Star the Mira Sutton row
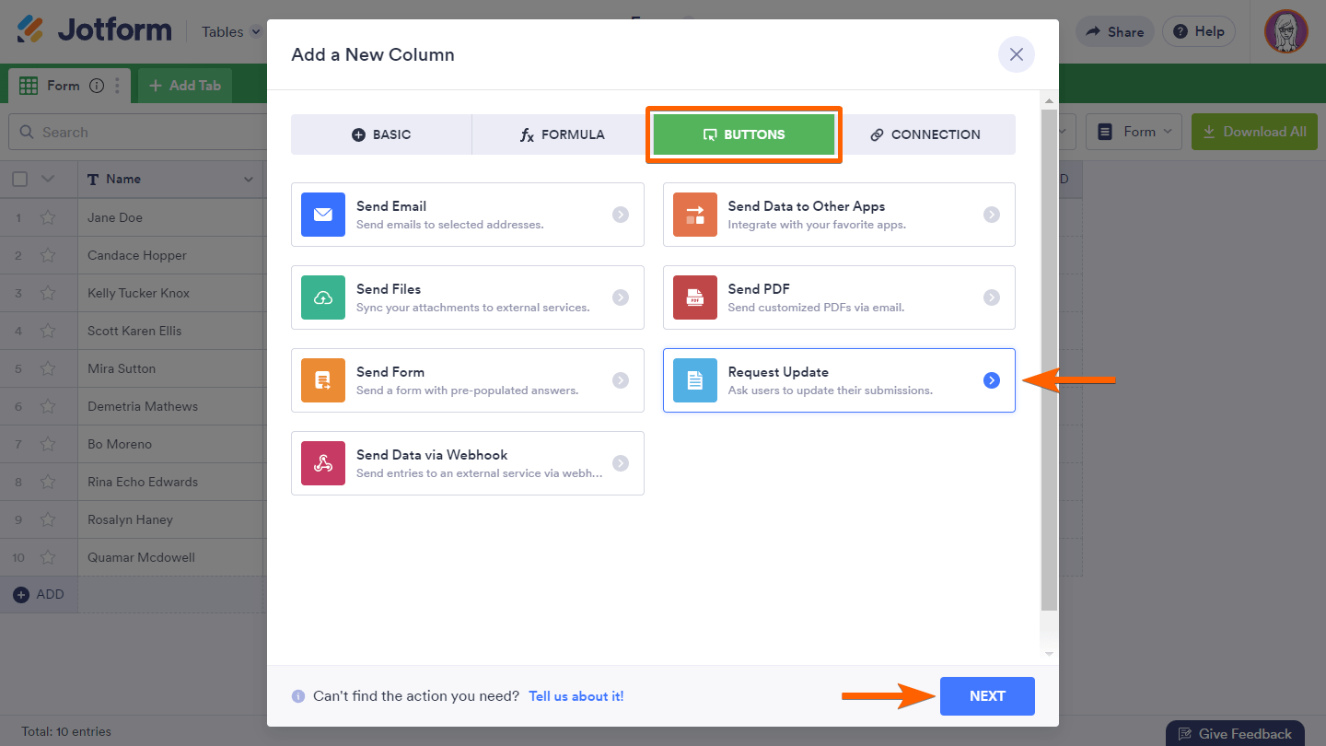Viewport: 1326px width, 746px height. pyautogui.click(x=48, y=369)
